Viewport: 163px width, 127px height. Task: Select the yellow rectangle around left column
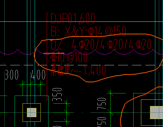32,113
